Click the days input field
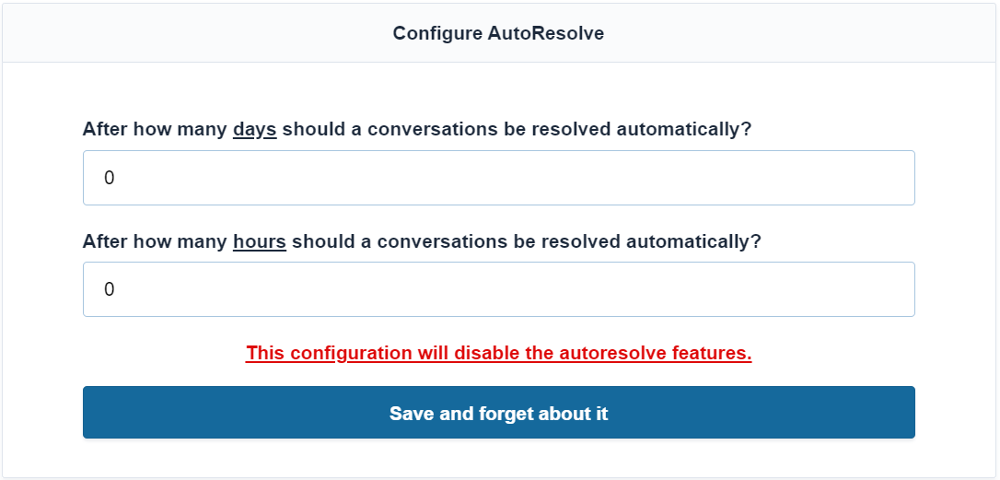 [x=498, y=178]
